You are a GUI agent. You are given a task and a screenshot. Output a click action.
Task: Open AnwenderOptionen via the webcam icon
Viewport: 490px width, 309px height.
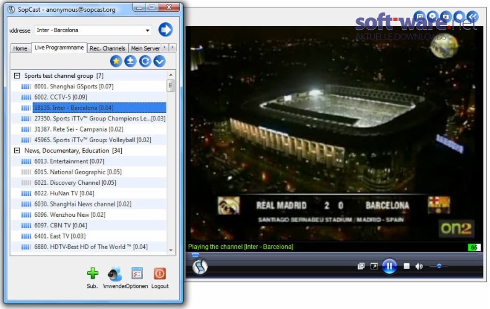point(114,274)
